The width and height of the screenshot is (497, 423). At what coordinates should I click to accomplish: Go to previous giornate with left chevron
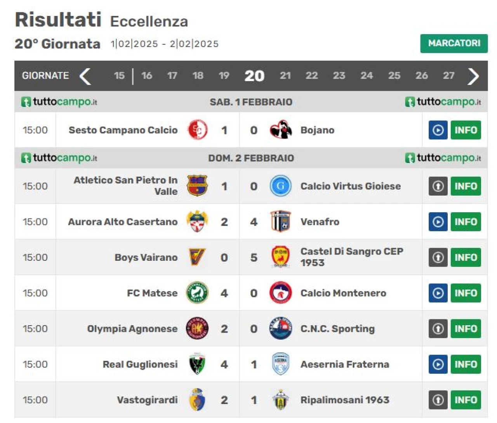coord(85,76)
